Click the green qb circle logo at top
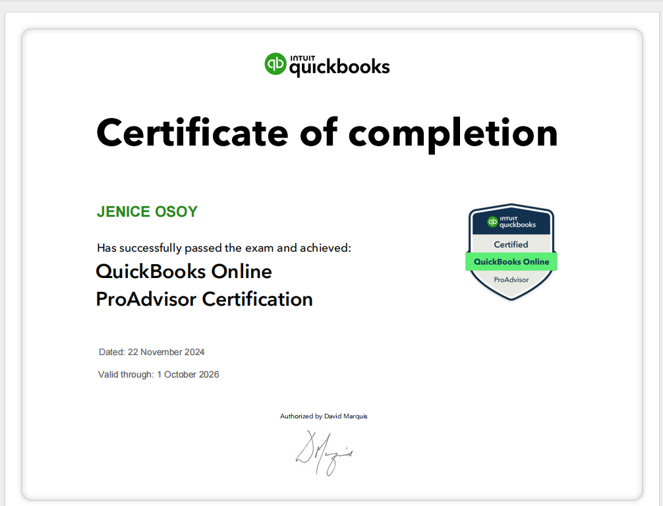663x506 pixels. (x=275, y=64)
